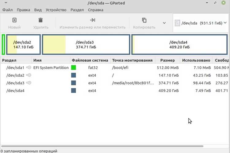The image size is (230, 153).
Task: Select the /dev/sda4 partition row name
Action: pos(15,91)
